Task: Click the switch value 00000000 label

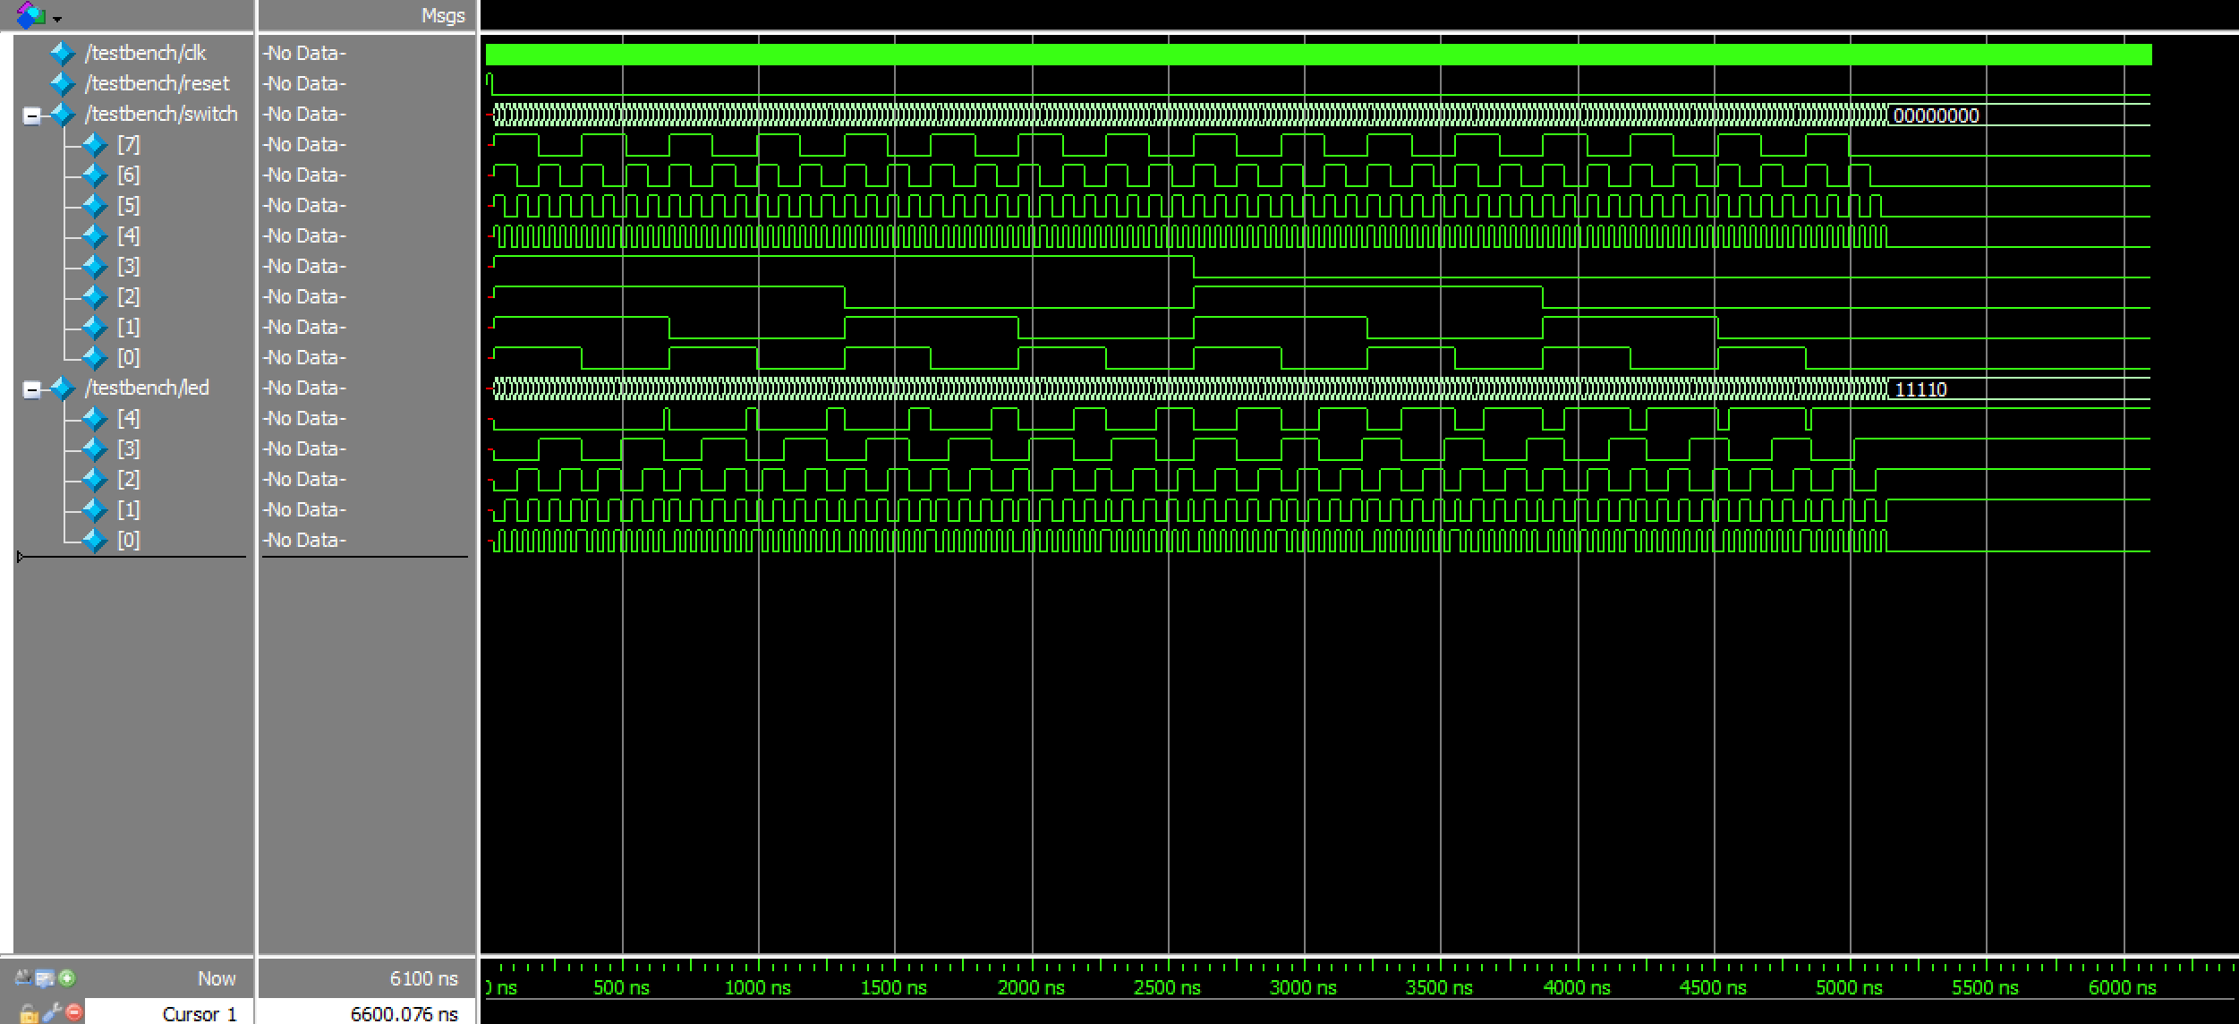Action: (x=1936, y=115)
